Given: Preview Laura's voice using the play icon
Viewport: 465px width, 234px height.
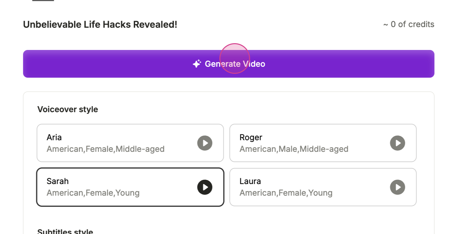Looking at the screenshot, I should point(398,187).
